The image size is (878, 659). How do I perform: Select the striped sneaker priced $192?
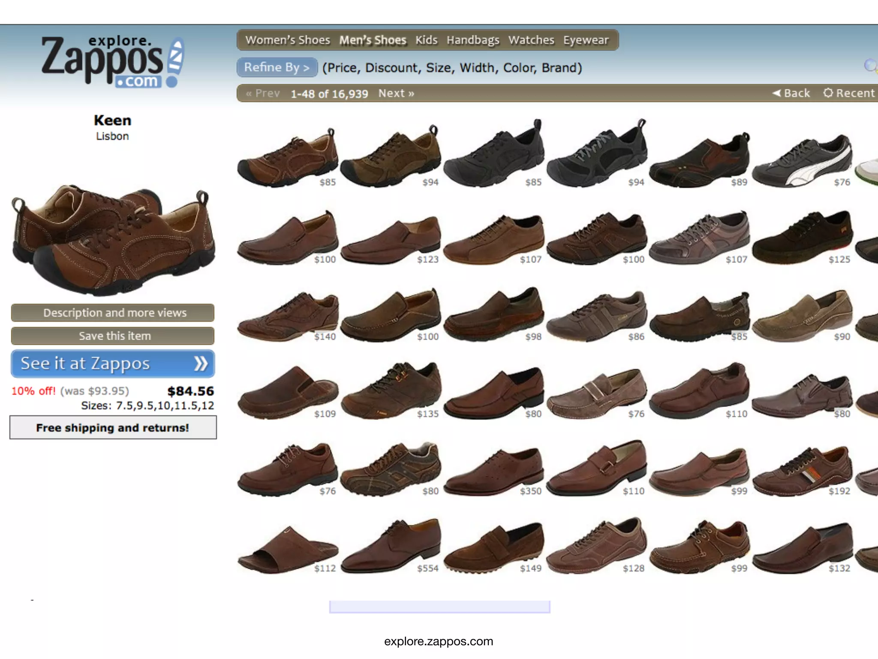coord(801,472)
